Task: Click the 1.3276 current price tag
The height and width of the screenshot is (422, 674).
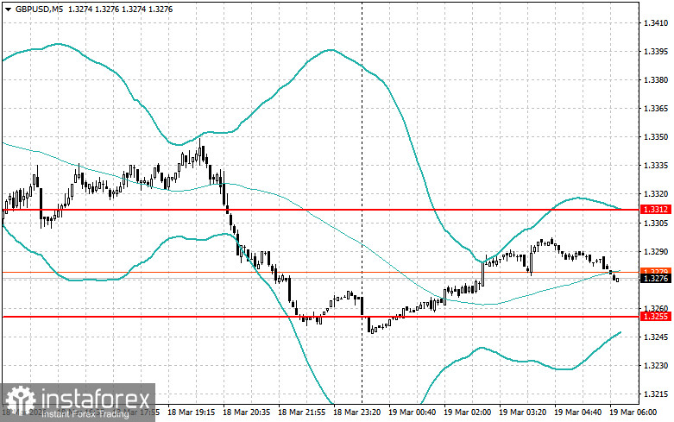Action: [656, 279]
